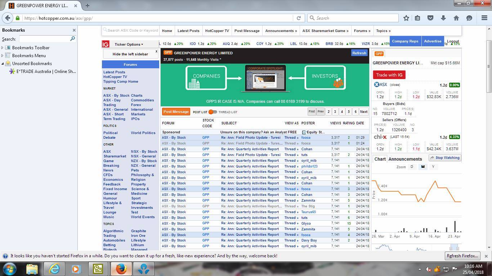Screen dimensions: 492x276
Task: Click the chart range navigator below chart
Action: [x=416, y=247]
